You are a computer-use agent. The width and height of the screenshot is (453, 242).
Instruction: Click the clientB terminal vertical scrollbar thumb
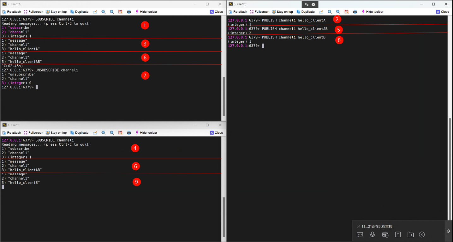coord(224,217)
